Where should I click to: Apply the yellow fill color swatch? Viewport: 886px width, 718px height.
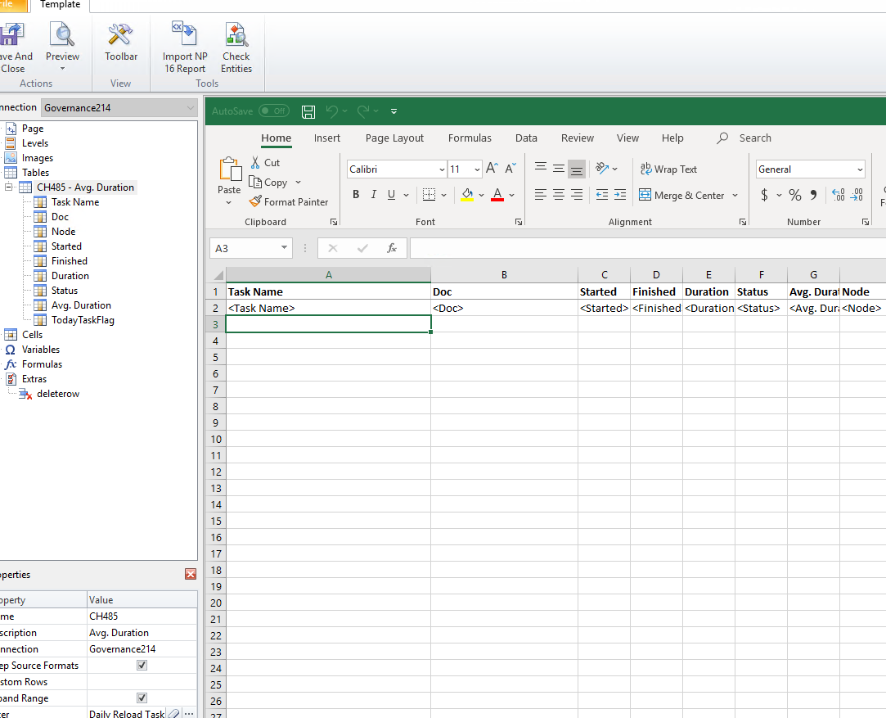[x=467, y=195]
